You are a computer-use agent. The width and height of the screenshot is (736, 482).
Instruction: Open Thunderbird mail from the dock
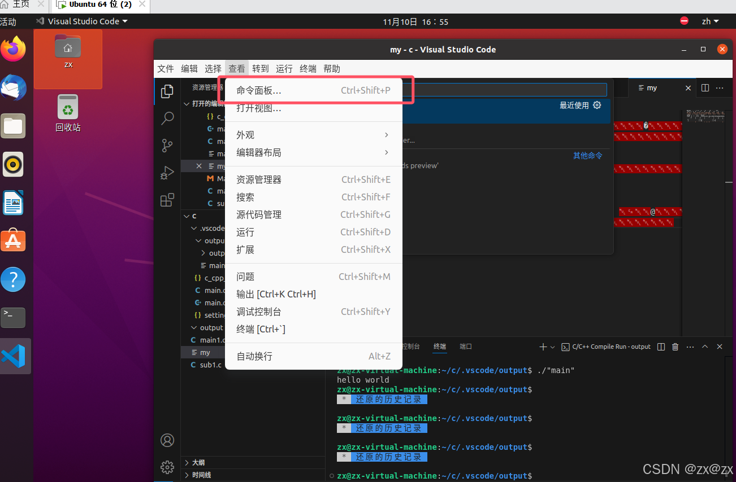14,87
